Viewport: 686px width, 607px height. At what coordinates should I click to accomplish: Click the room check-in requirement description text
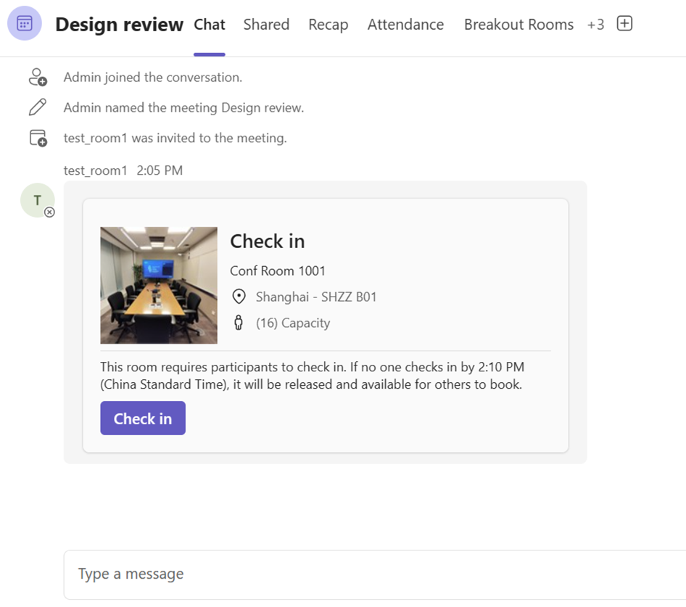coord(312,376)
